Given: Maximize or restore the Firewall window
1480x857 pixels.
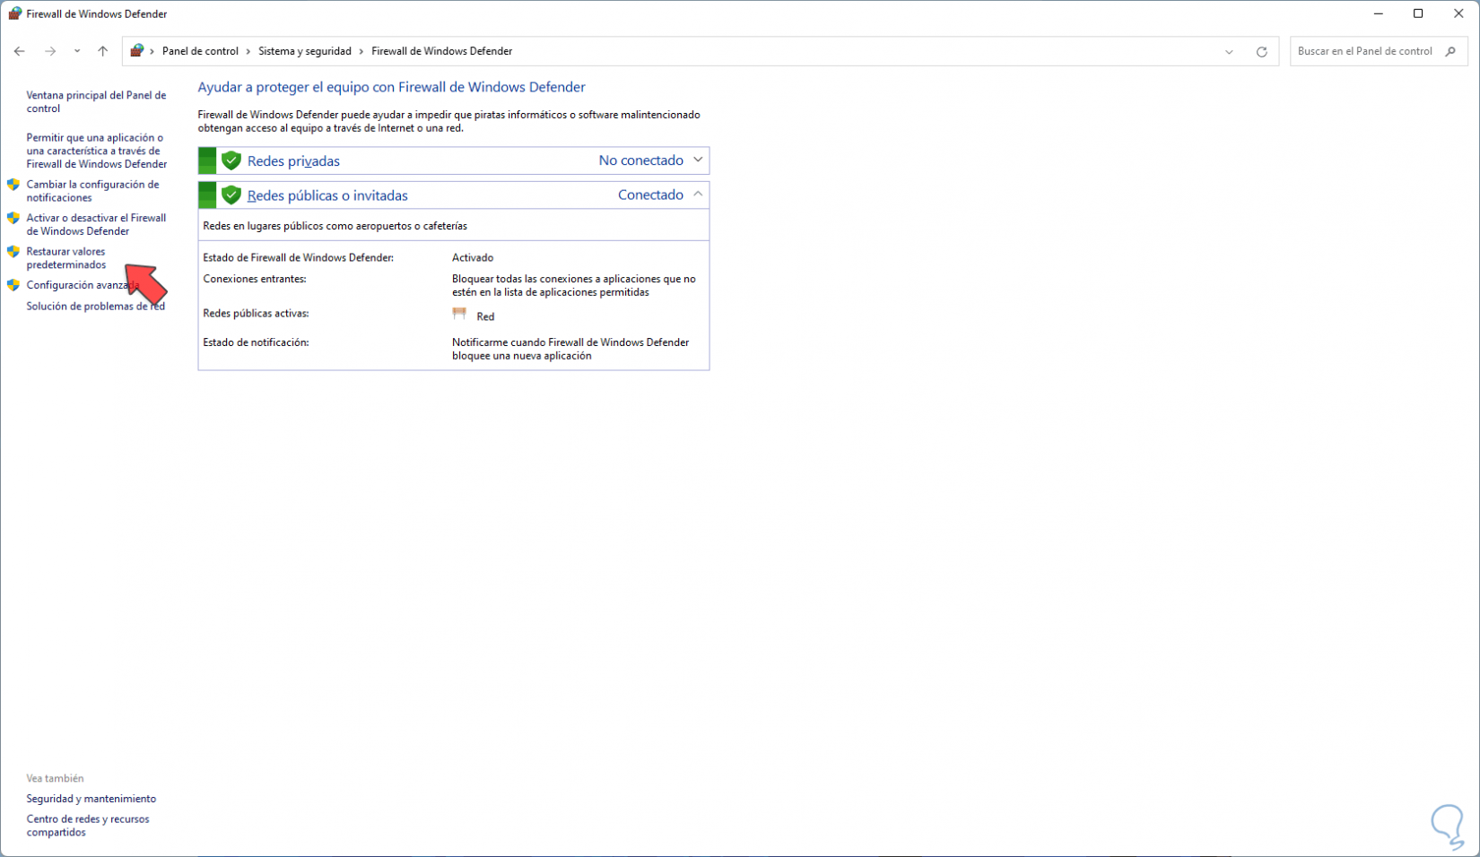Looking at the screenshot, I should [x=1418, y=13].
